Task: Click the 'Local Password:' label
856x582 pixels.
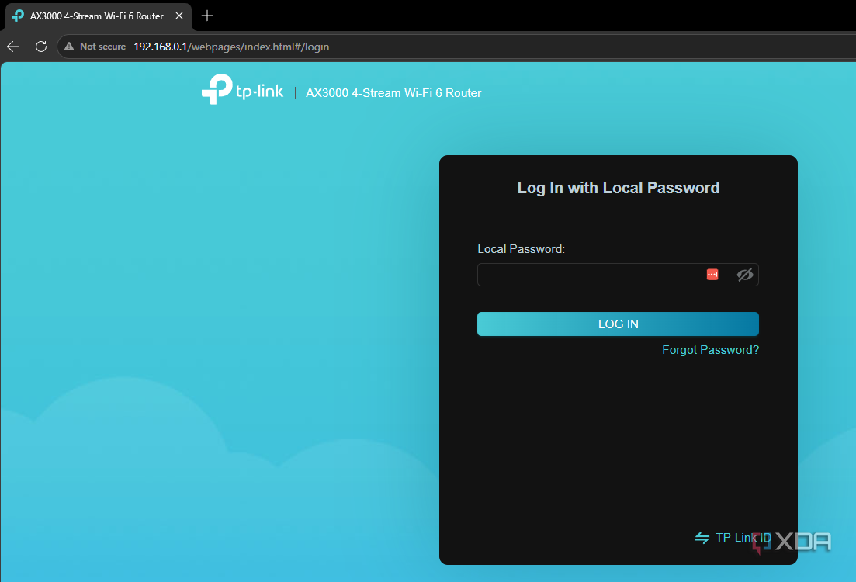Action: [x=522, y=249]
